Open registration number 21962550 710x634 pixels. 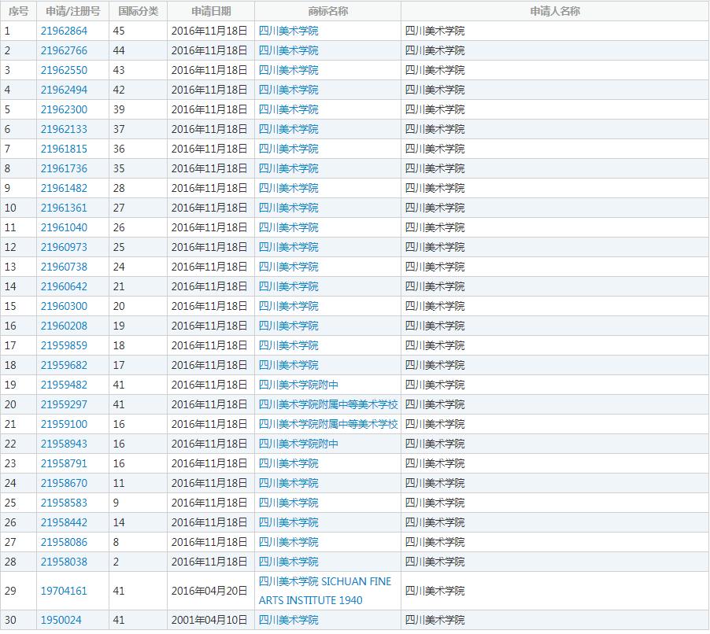click(64, 70)
